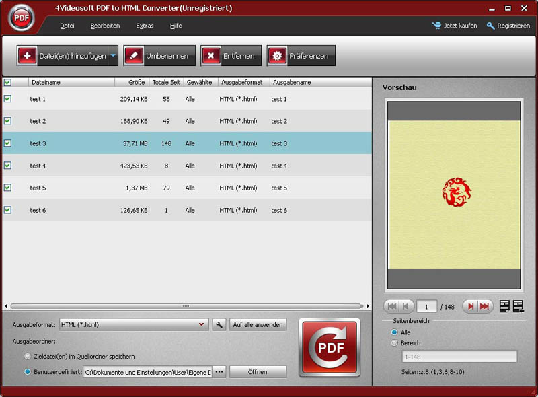Click the Registrieren key icon
The height and width of the screenshot is (397, 538).
tap(491, 26)
